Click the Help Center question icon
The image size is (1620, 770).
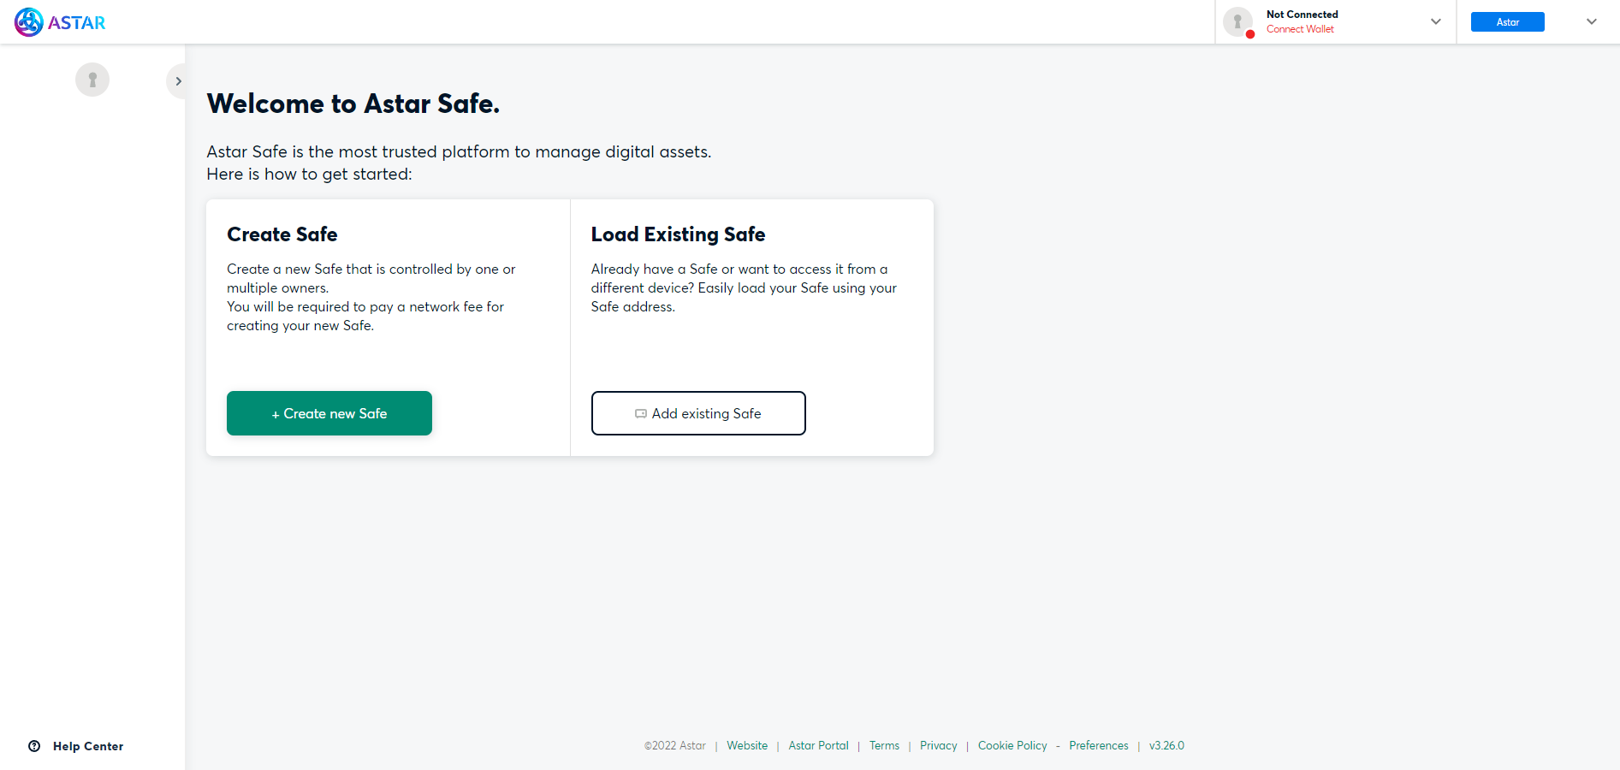[x=34, y=746]
